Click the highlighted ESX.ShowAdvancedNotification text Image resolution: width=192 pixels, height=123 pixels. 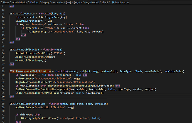pos(30,71)
